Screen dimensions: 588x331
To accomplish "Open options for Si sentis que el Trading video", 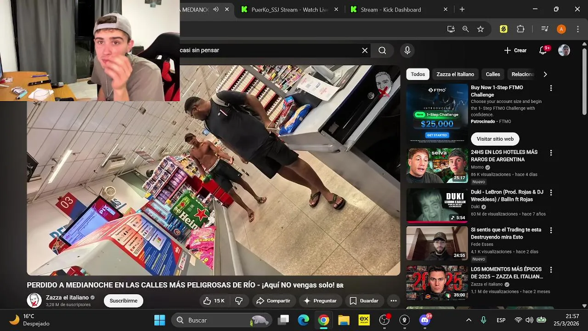I will point(551,230).
